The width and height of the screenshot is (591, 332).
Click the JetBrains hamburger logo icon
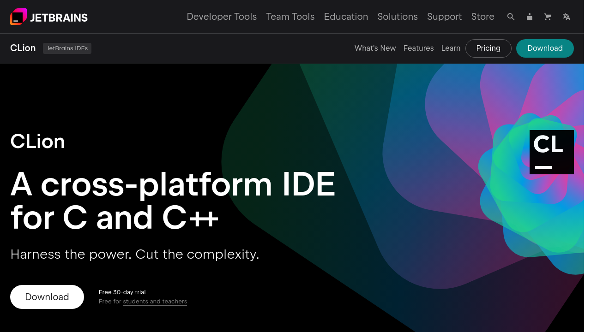pyautogui.click(x=18, y=17)
